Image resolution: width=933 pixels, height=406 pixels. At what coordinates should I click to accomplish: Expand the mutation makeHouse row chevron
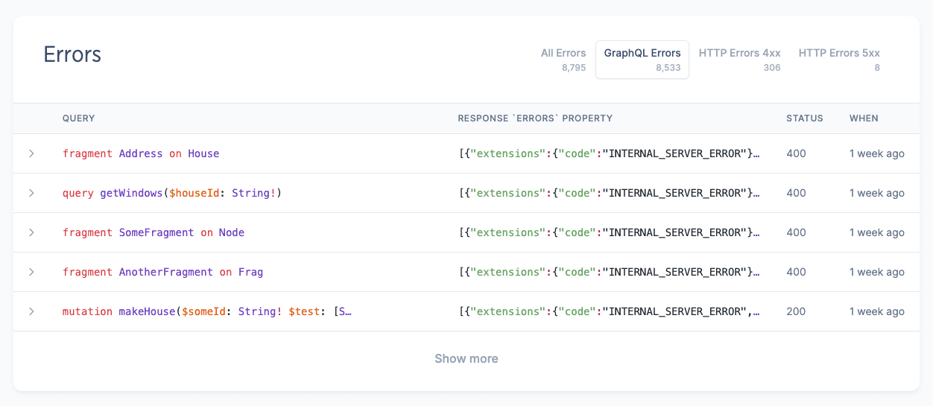pos(31,311)
